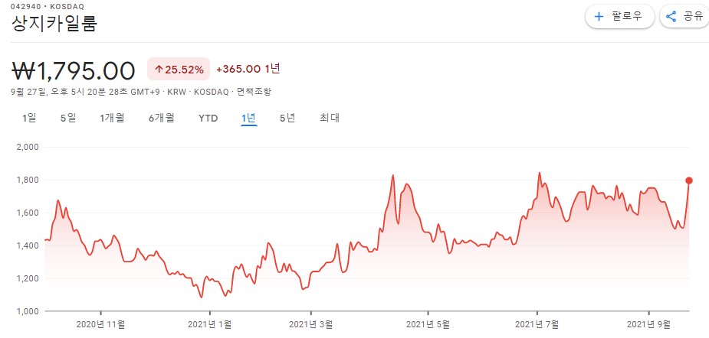This screenshot has width=709, height=338.
Task: Select the 6개월 range tab
Action: click(162, 119)
